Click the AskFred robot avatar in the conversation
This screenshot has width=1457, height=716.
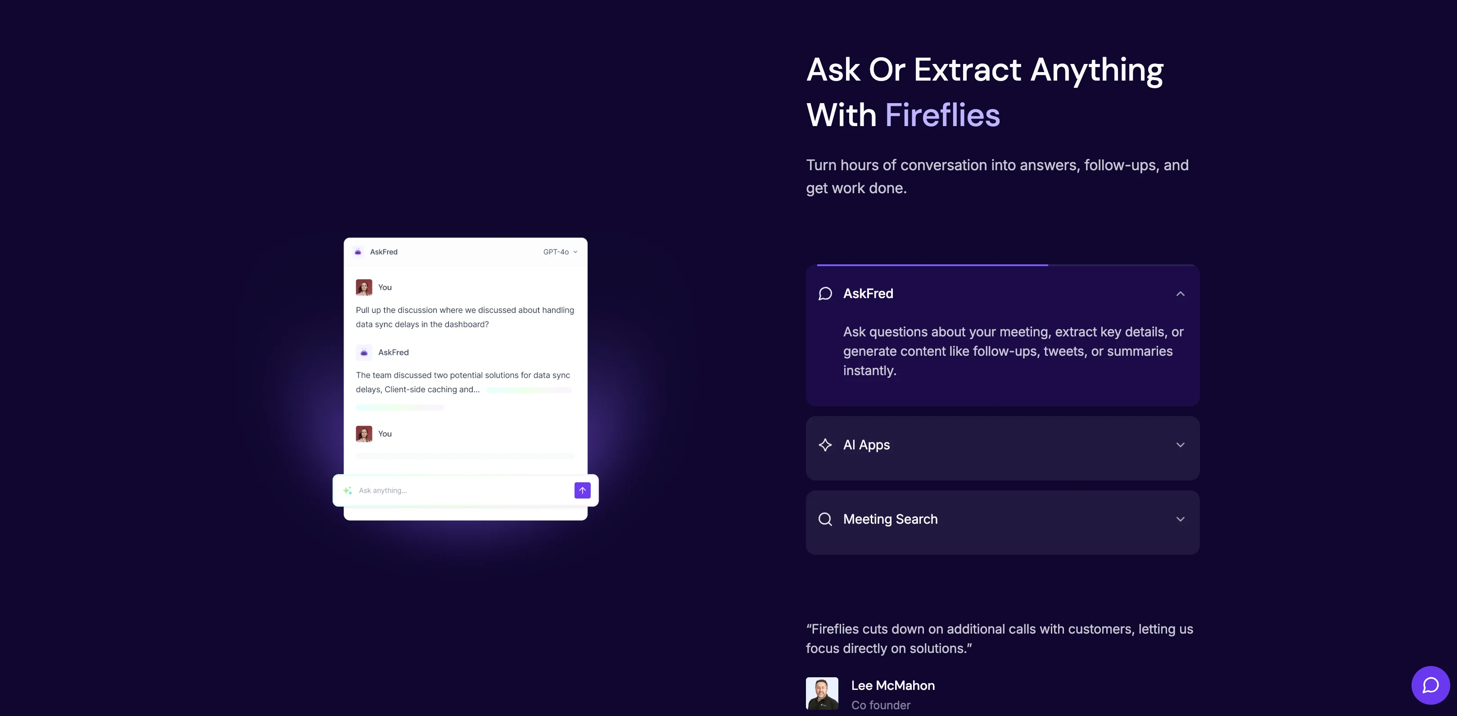[x=364, y=352]
